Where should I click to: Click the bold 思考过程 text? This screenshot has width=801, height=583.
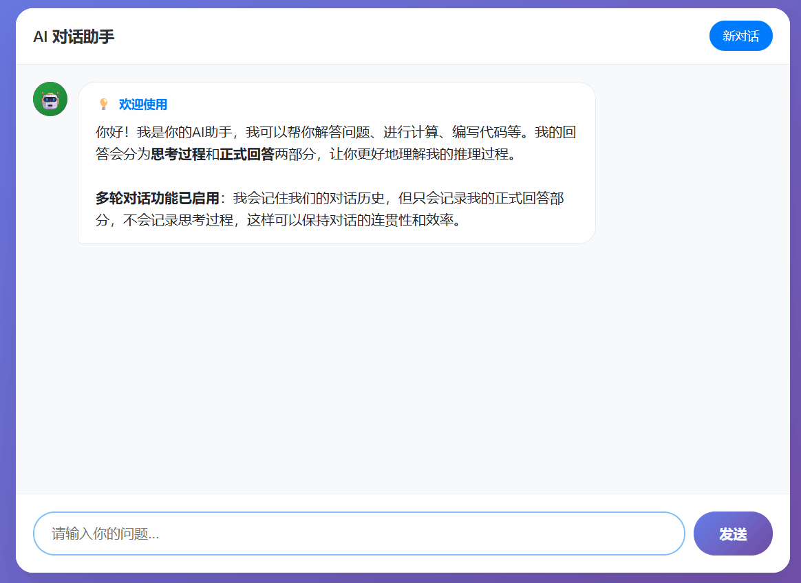pos(178,154)
